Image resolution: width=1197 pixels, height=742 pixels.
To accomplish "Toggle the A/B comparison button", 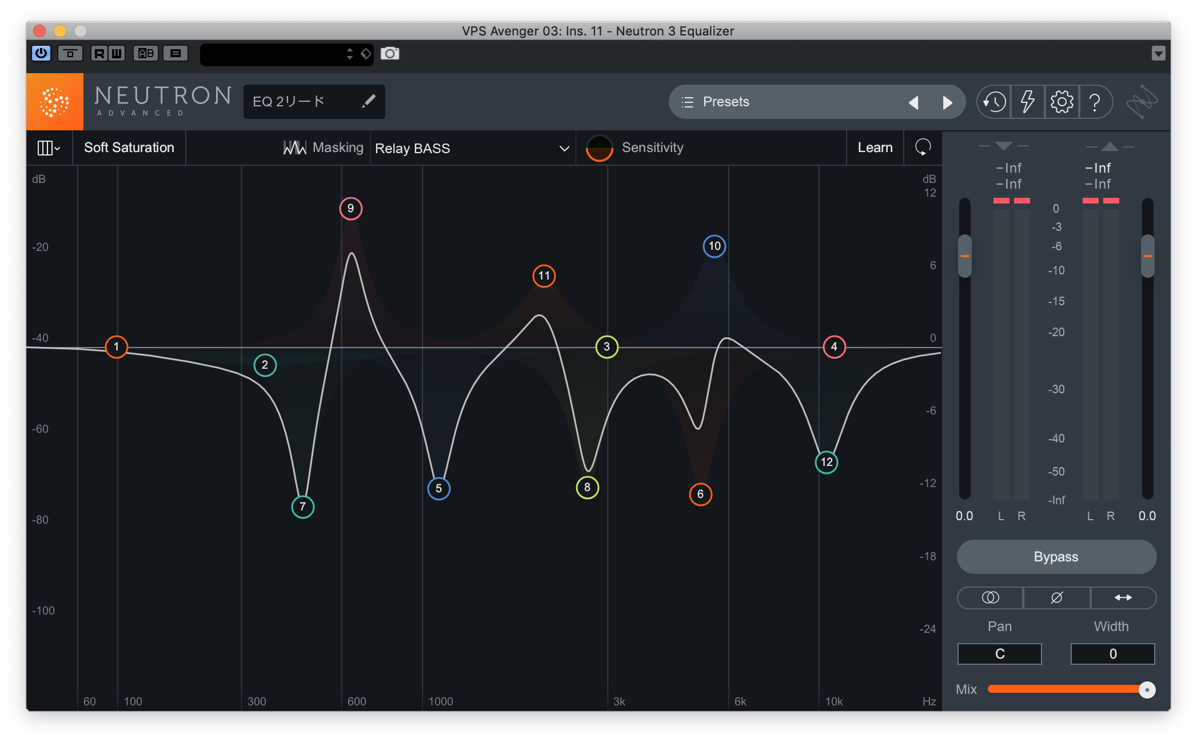I will tap(146, 53).
